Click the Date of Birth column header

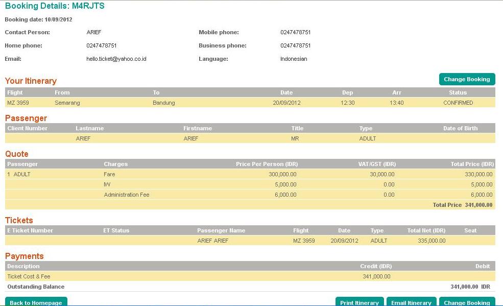pyautogui.click(x=460, y=128)
